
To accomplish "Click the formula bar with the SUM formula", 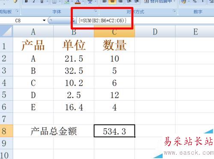I will [x=145, y=20].
